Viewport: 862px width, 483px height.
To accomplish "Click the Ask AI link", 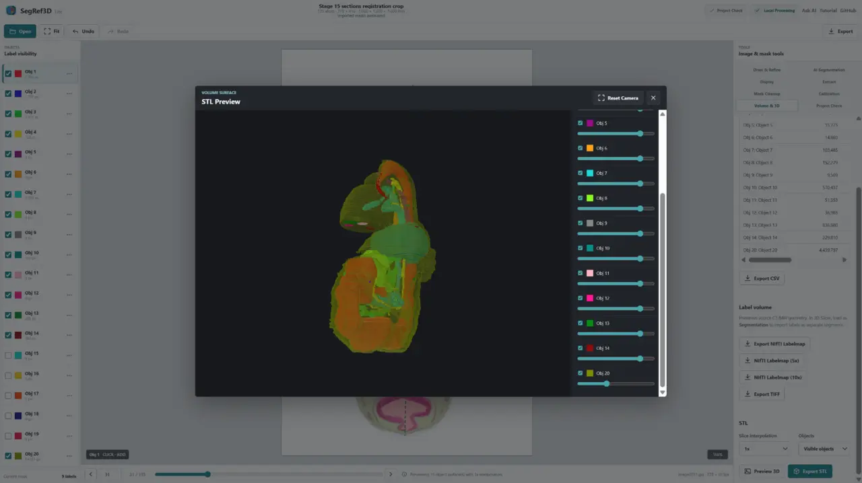I will click(809, 11).
